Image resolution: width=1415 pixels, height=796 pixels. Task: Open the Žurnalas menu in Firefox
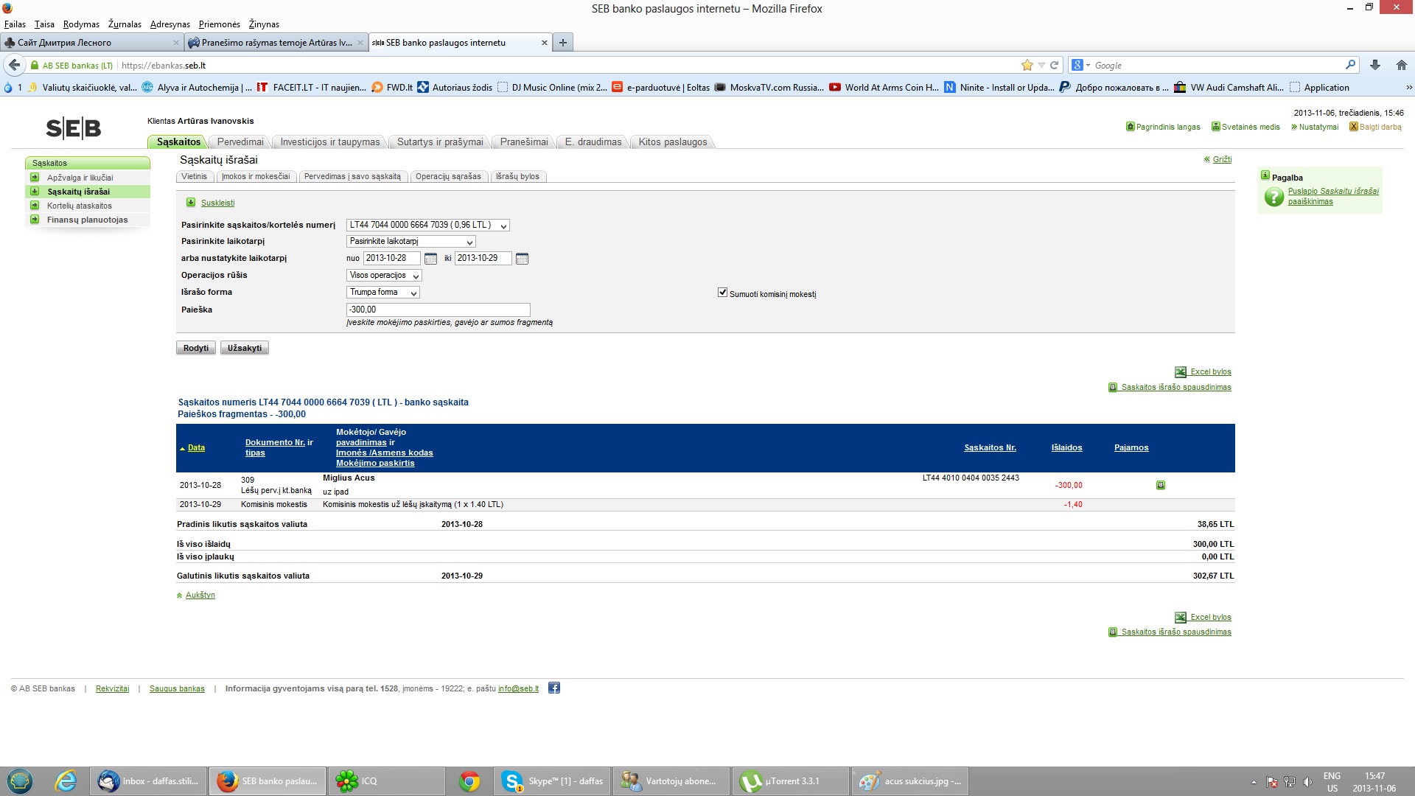point(125,24)
